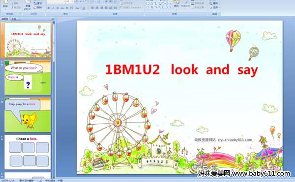Open the clipboard dialog launcher
295x182 pixels.
20,13
